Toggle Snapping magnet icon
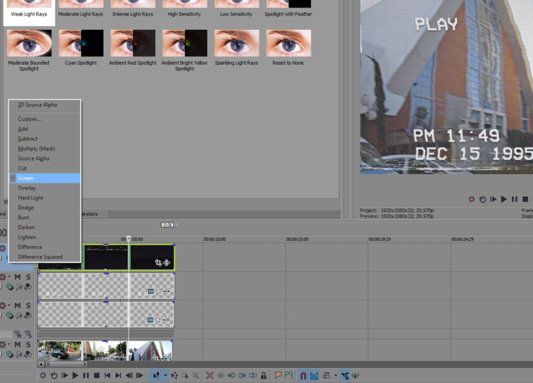The width and height of the screenshot is (533, 383). click(x=303, y=375)
